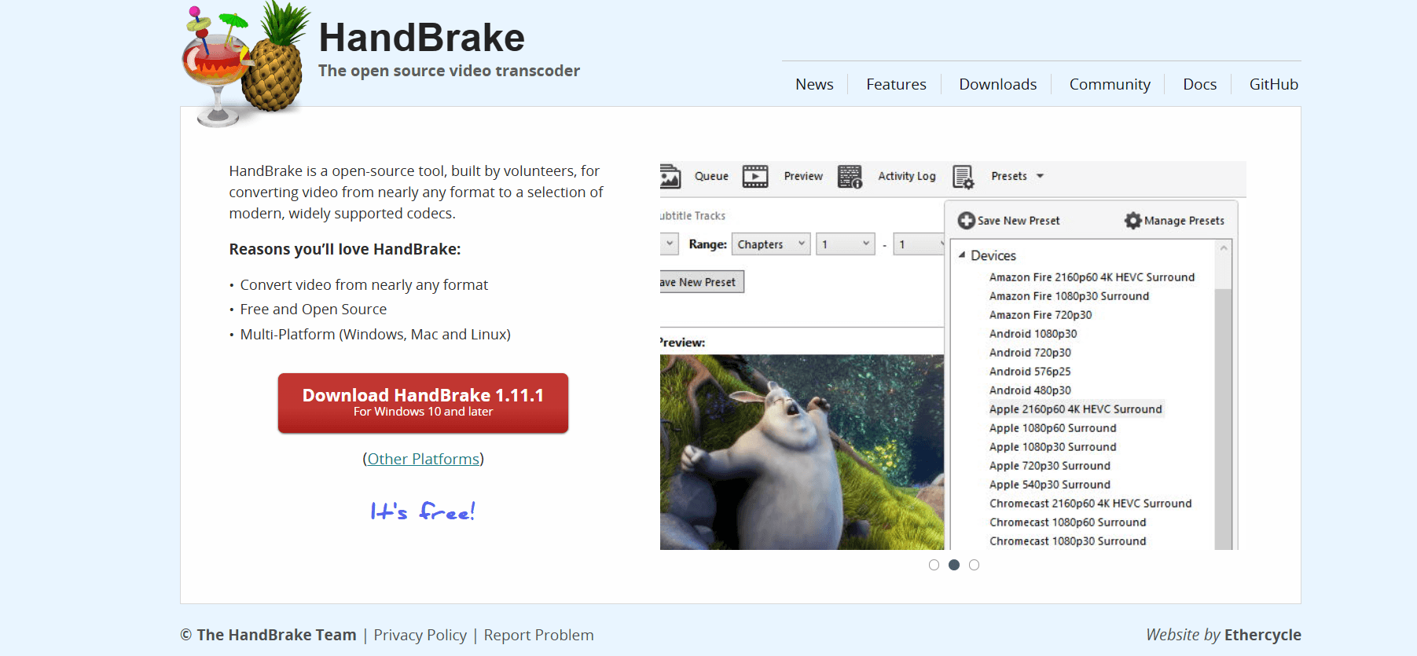Click Report Problem in the footer
The height and width of the screenshot is (656, 1417).
[x=538, y=635]
